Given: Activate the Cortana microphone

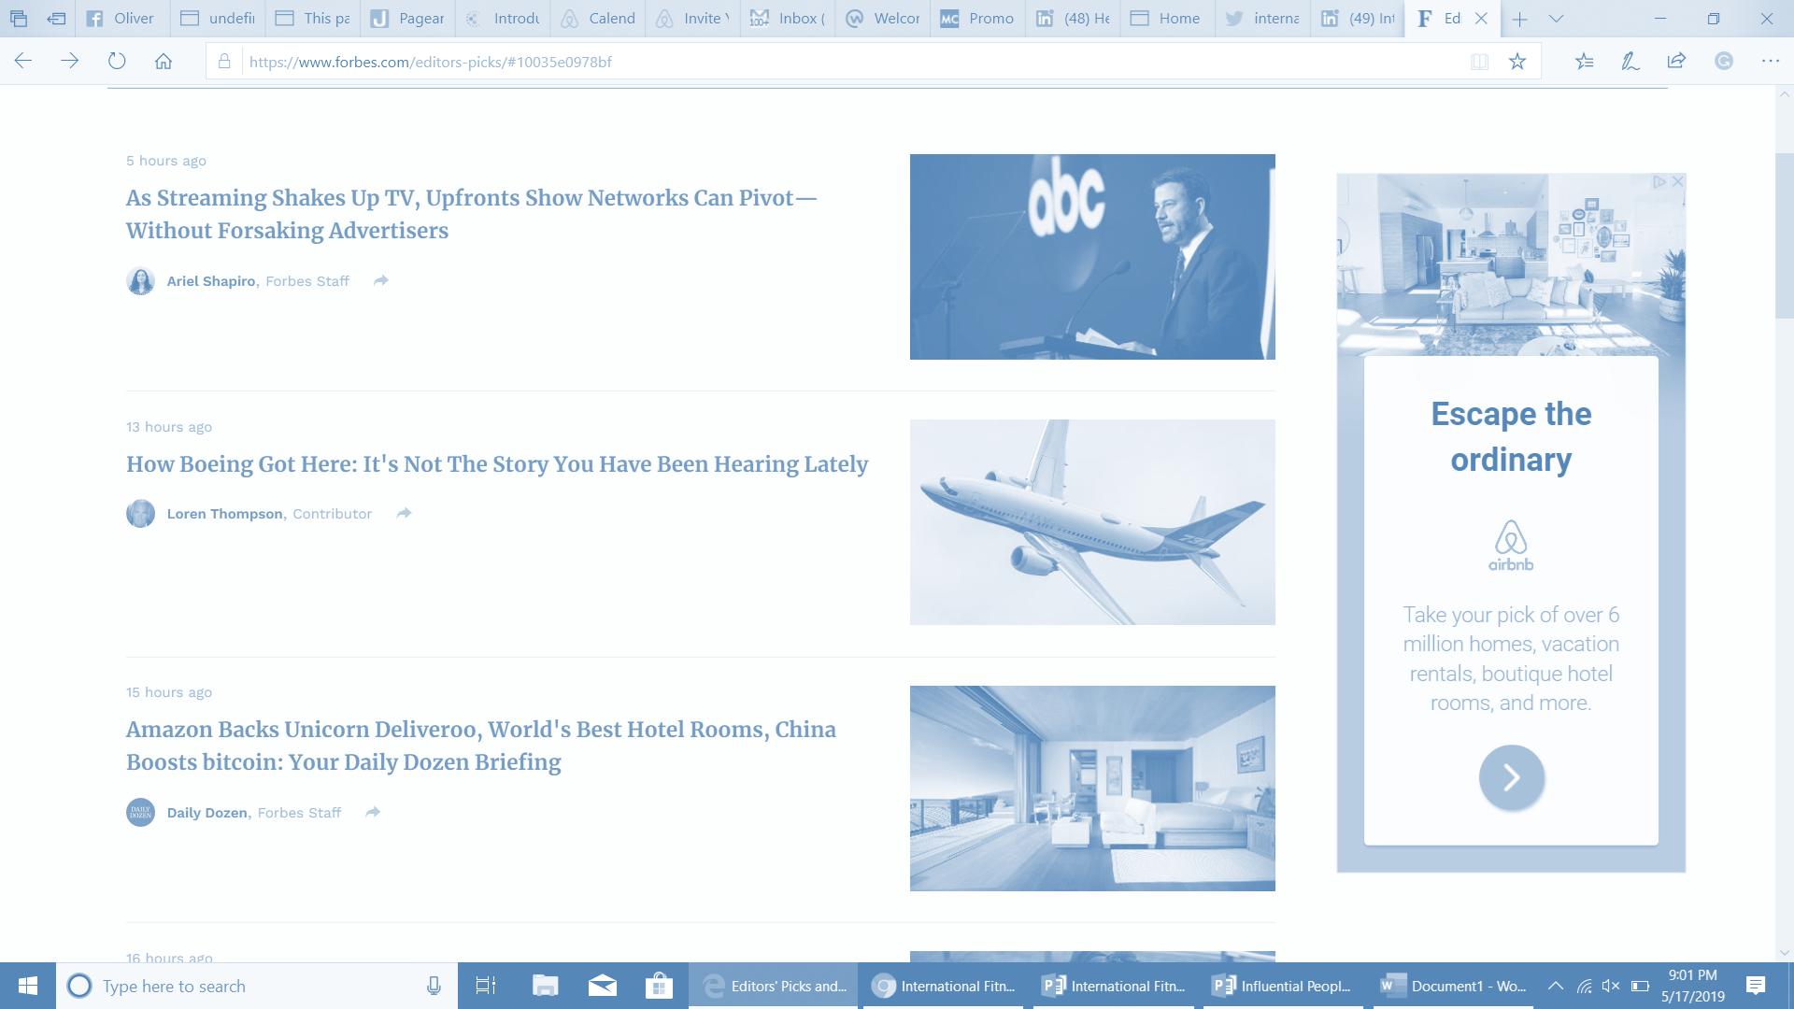Looking at the screenshot, I should click(434, 986).
